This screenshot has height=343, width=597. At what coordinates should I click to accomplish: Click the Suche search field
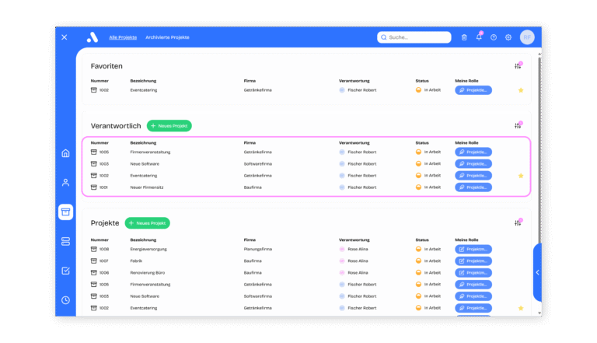[x=414, y=37]
